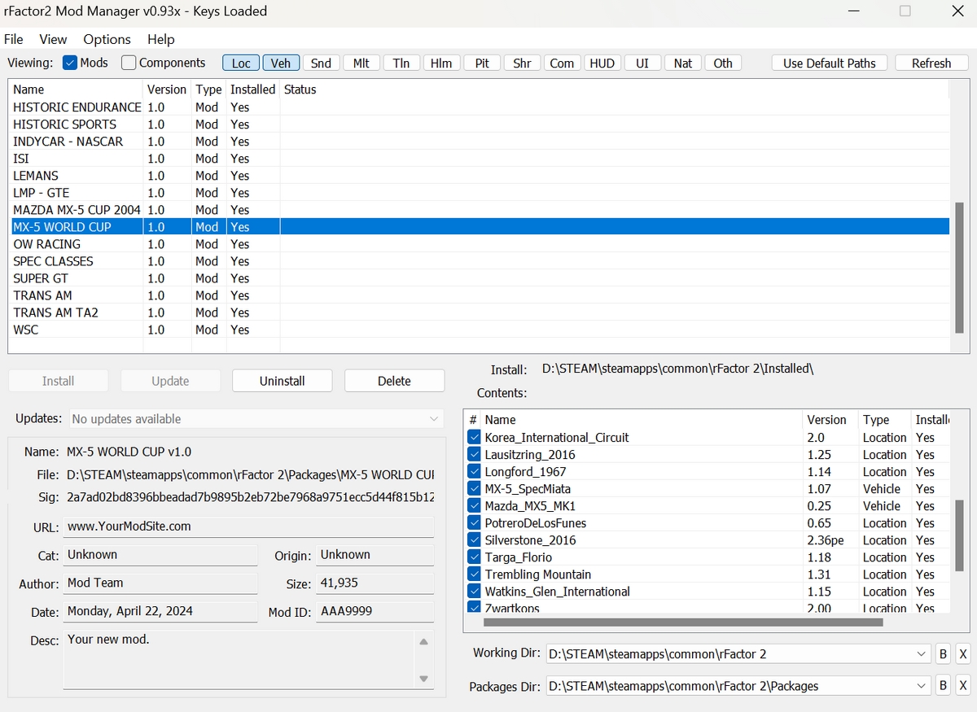
Task: Select the LMP - GTE mod row
Action: pyautogui.click(x=480, y=193)
